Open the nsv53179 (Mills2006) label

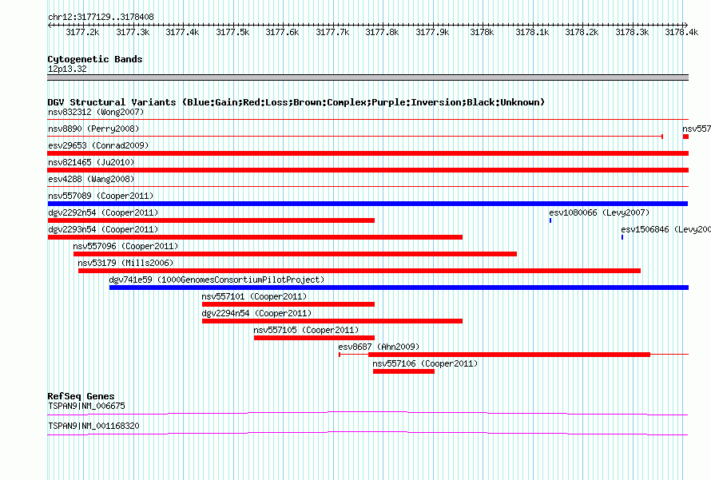coord(125,263)
